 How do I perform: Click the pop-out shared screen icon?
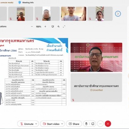point(53,27)
